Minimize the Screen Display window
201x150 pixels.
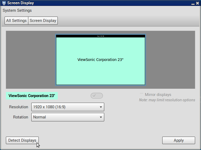tap(193, 3)
